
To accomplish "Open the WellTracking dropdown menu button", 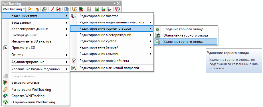I will 14,9.
